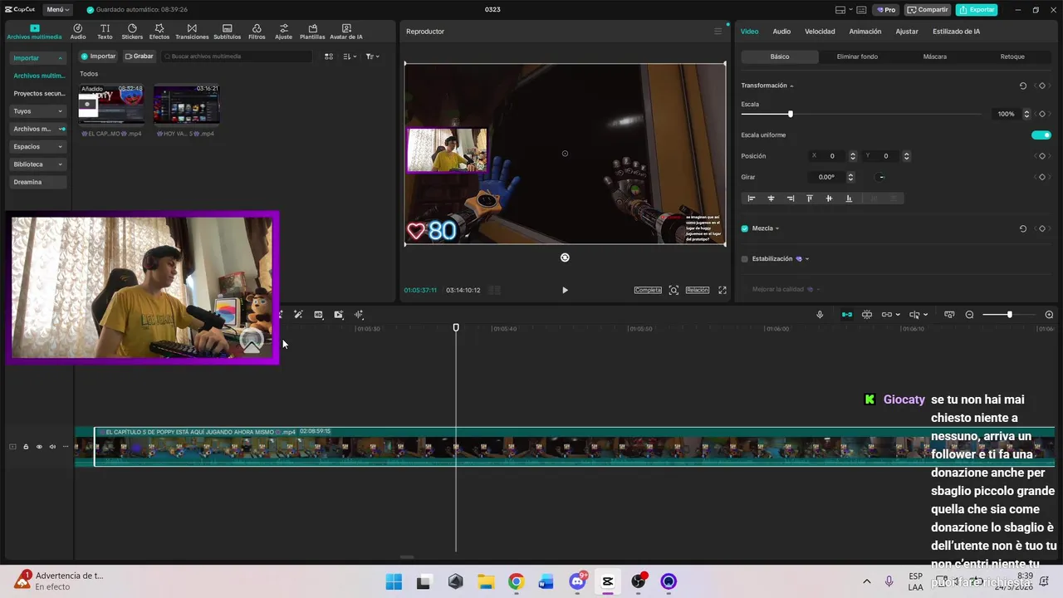Click the Grabar button
The height and width of the screenshot is (598, 1063).
140,56
